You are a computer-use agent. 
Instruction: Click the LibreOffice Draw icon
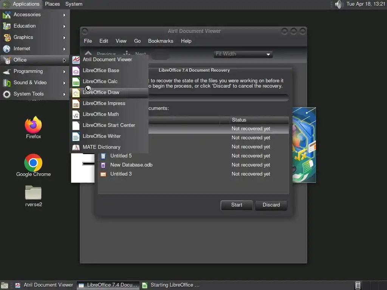pos(76,93)
